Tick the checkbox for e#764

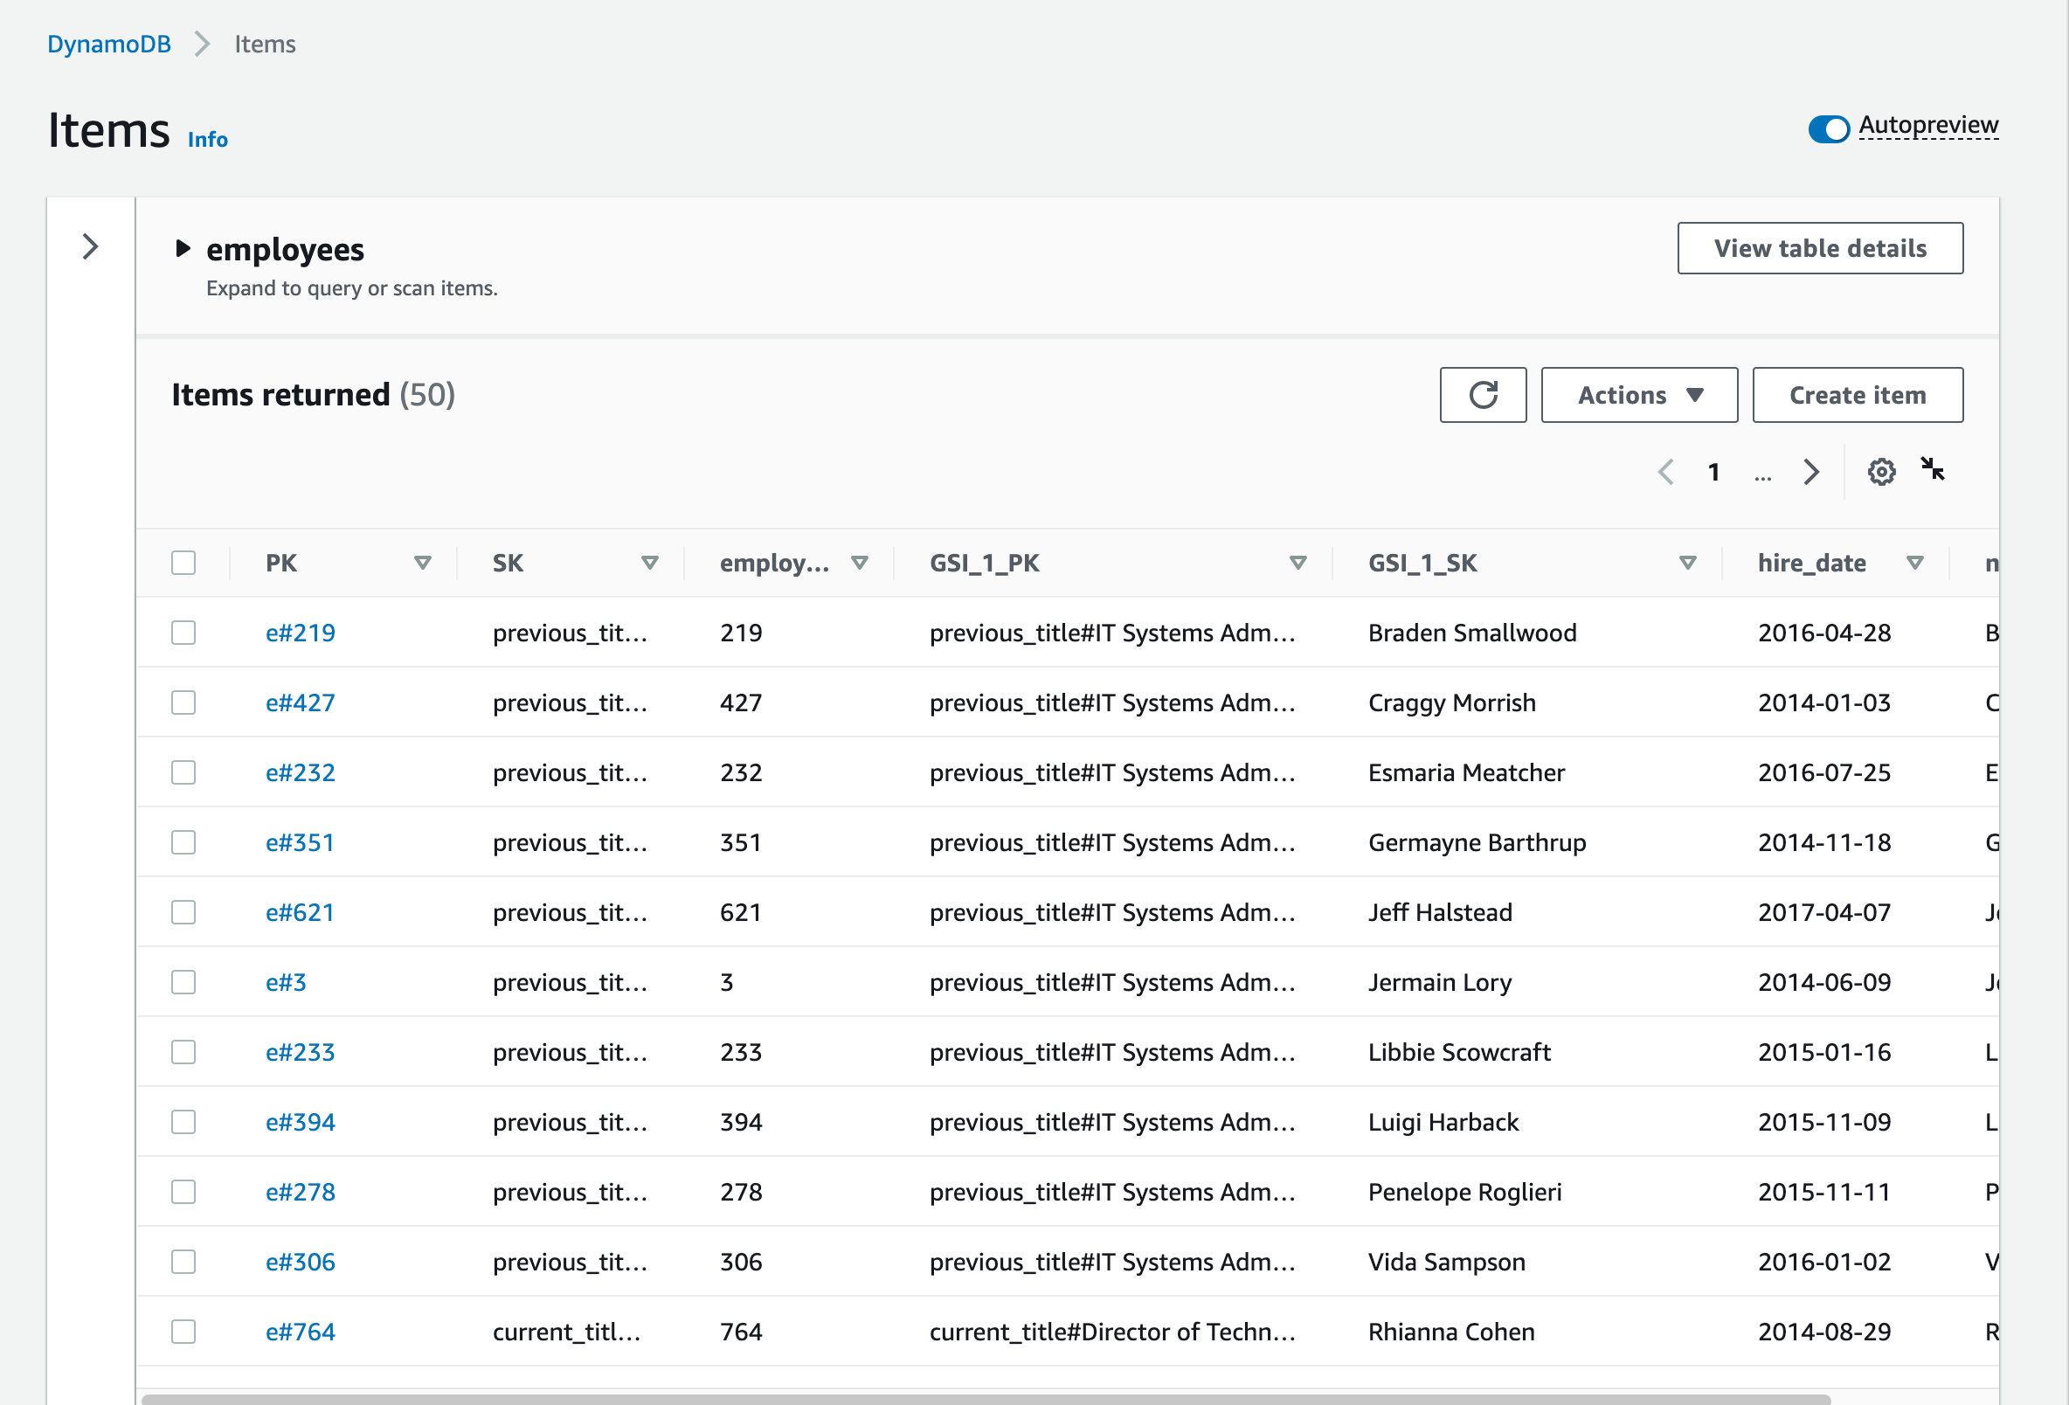(x=183, y=1331)
